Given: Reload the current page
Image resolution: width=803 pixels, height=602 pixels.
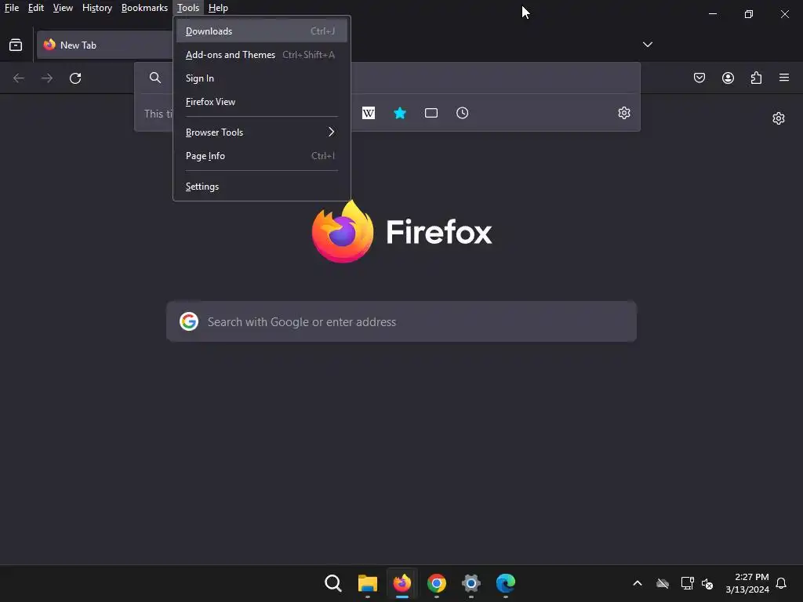Looking at the screenshot, I should pyautogui.click(x=75, y=78).
